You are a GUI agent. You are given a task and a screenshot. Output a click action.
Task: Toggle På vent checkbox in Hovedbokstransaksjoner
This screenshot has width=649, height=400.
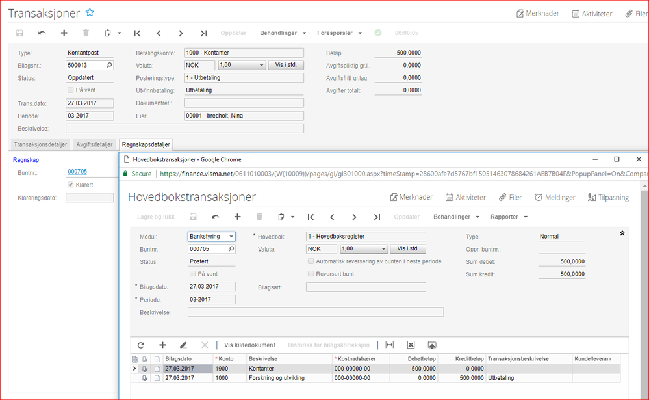click(192, 274)
